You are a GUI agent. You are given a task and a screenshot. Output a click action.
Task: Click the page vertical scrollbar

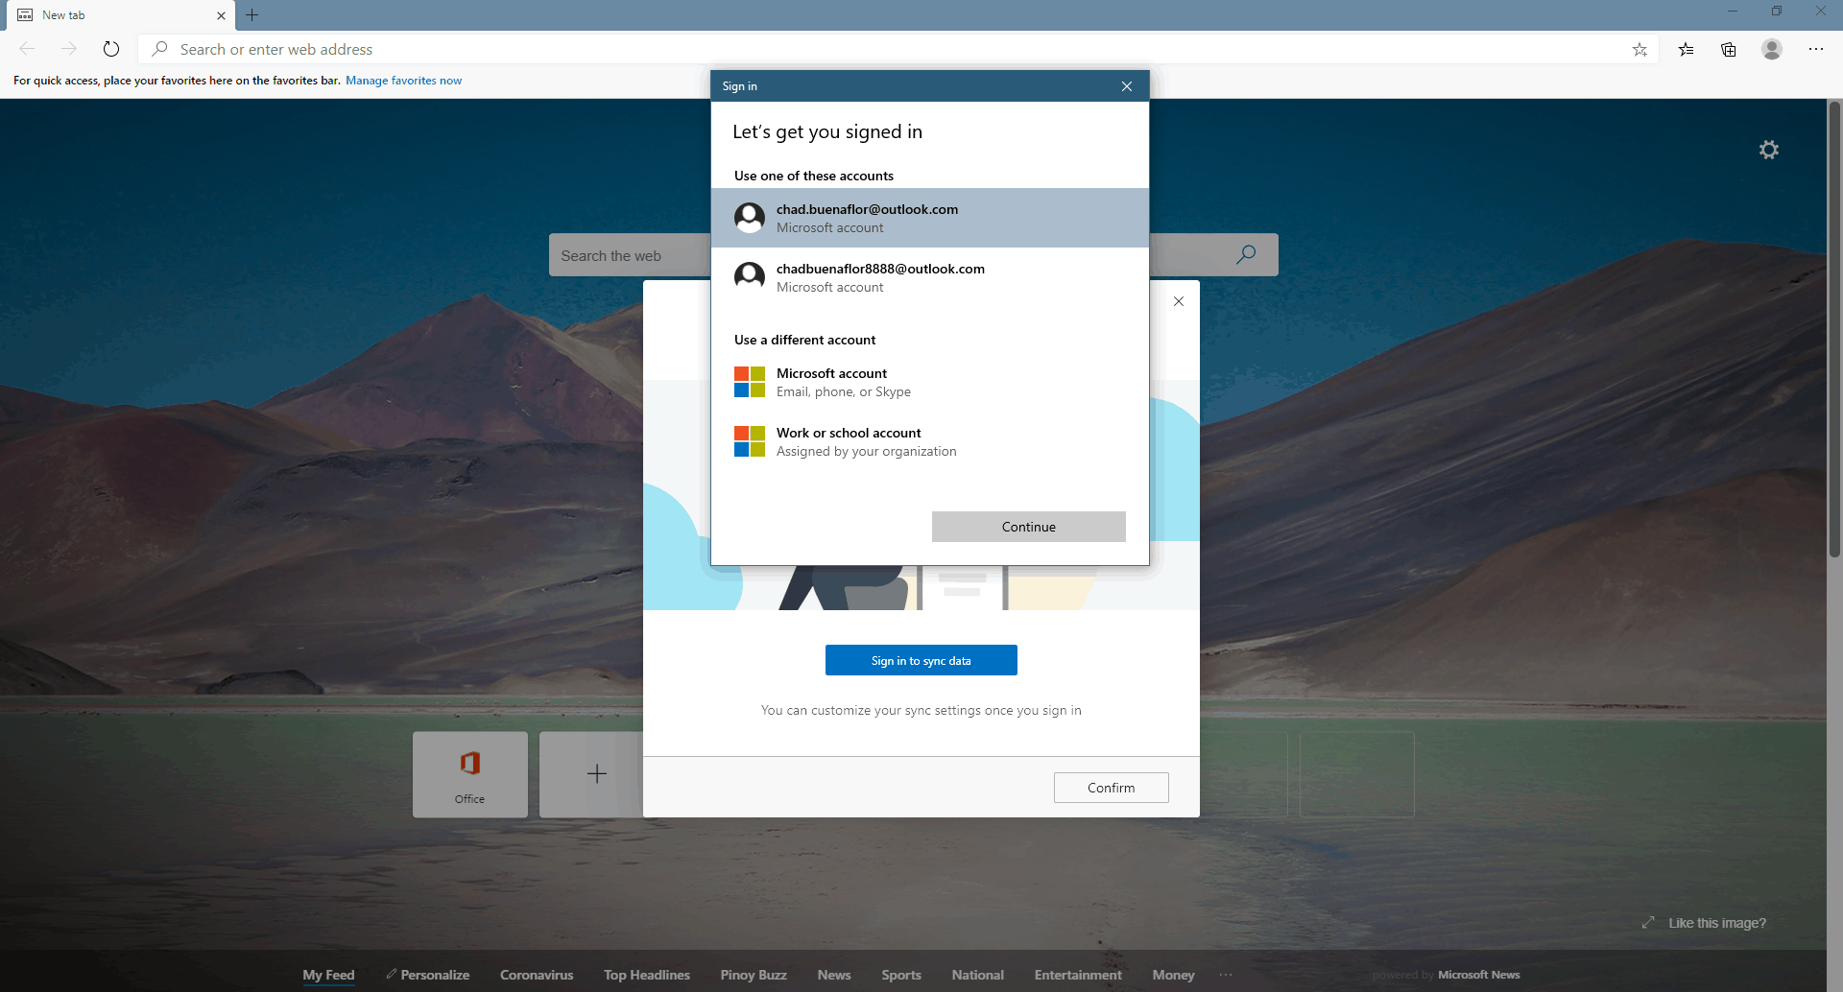(x=1834, y=329)
